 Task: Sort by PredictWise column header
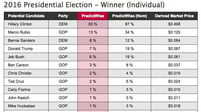[93, 16]
